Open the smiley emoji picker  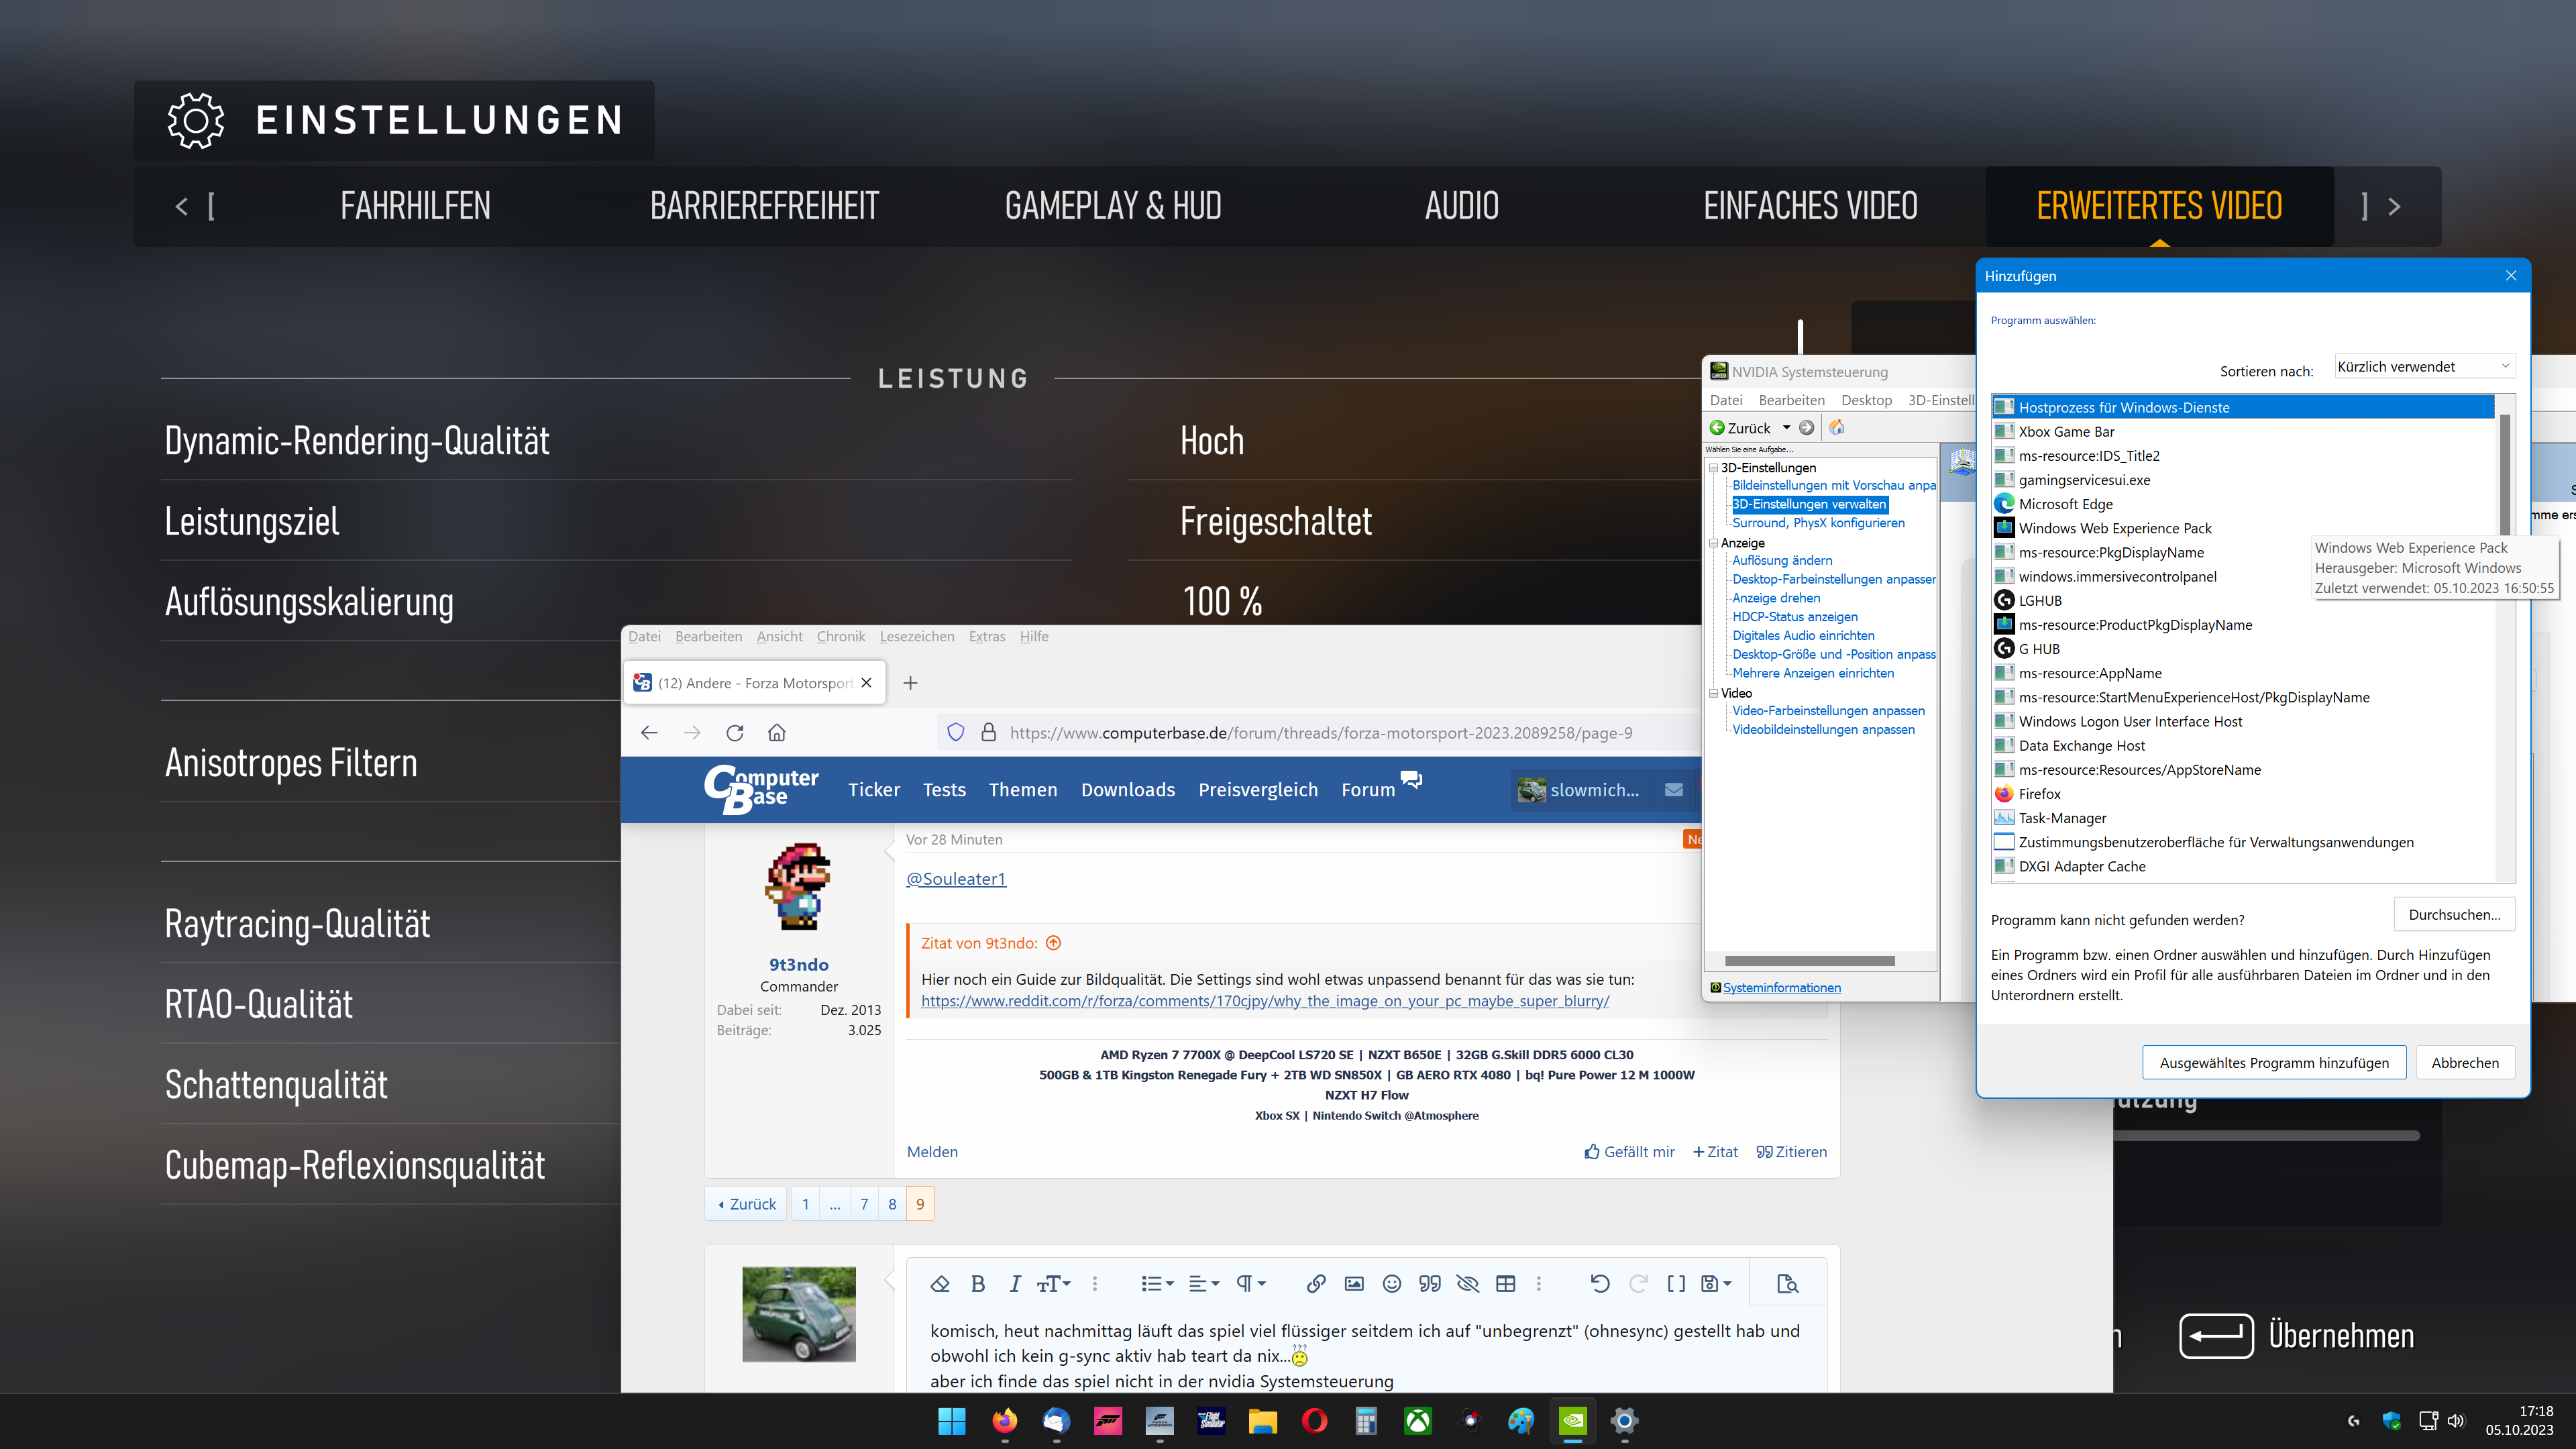[1392, 1284]
